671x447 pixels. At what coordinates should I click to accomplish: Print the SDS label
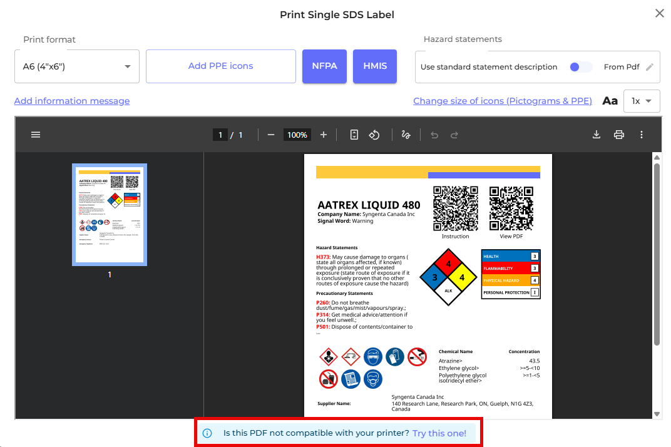(619, 135)
